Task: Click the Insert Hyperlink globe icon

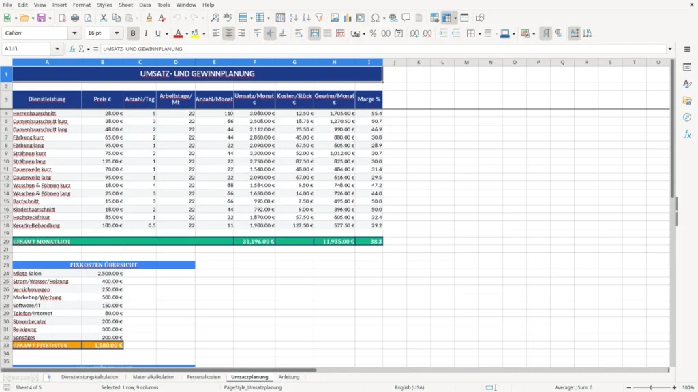Action: pos(393,18)
